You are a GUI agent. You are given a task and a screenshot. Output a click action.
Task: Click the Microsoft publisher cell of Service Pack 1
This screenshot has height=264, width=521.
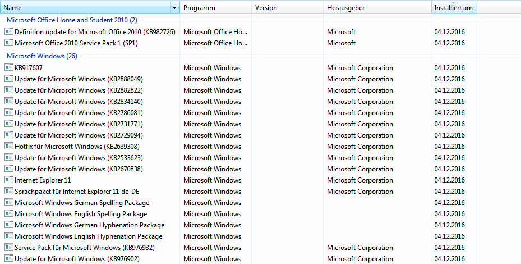(341, 43)
